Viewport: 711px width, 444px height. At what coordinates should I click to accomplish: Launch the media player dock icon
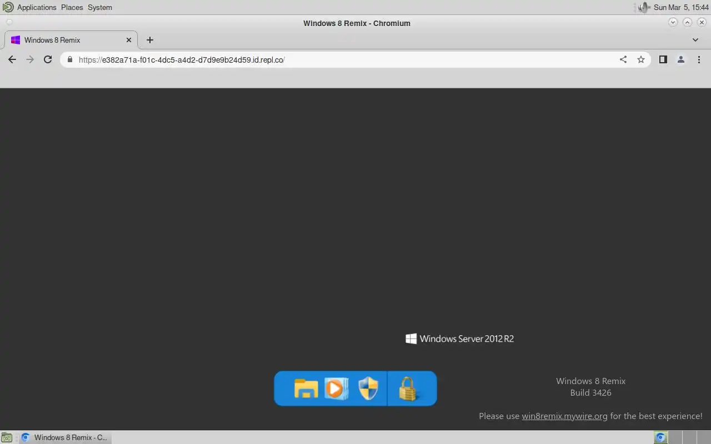[x=336, y=389]
